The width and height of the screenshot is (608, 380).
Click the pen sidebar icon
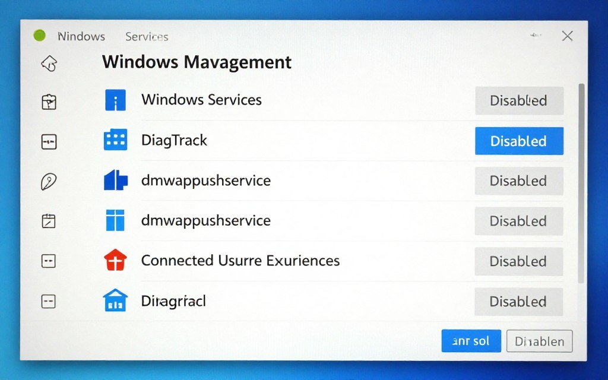point(49,181)
